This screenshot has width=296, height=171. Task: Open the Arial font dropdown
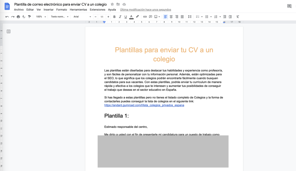click(x=82, y=17)
